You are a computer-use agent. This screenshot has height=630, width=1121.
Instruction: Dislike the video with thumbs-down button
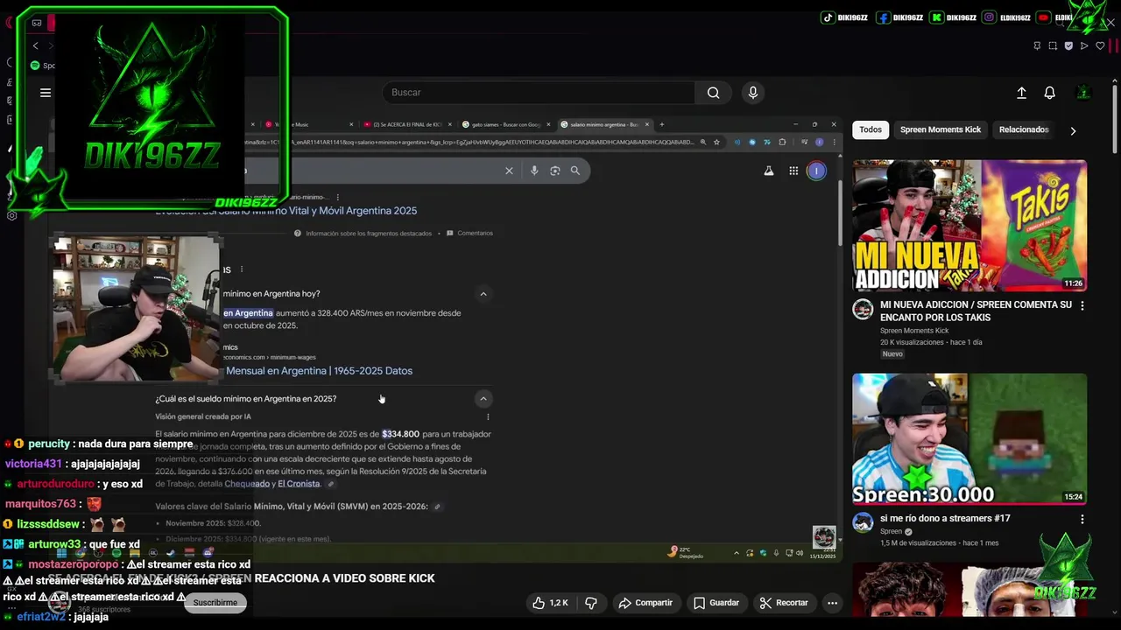click(591, 603)
